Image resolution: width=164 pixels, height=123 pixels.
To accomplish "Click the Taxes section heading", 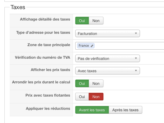I will click(x=18, y=7).
